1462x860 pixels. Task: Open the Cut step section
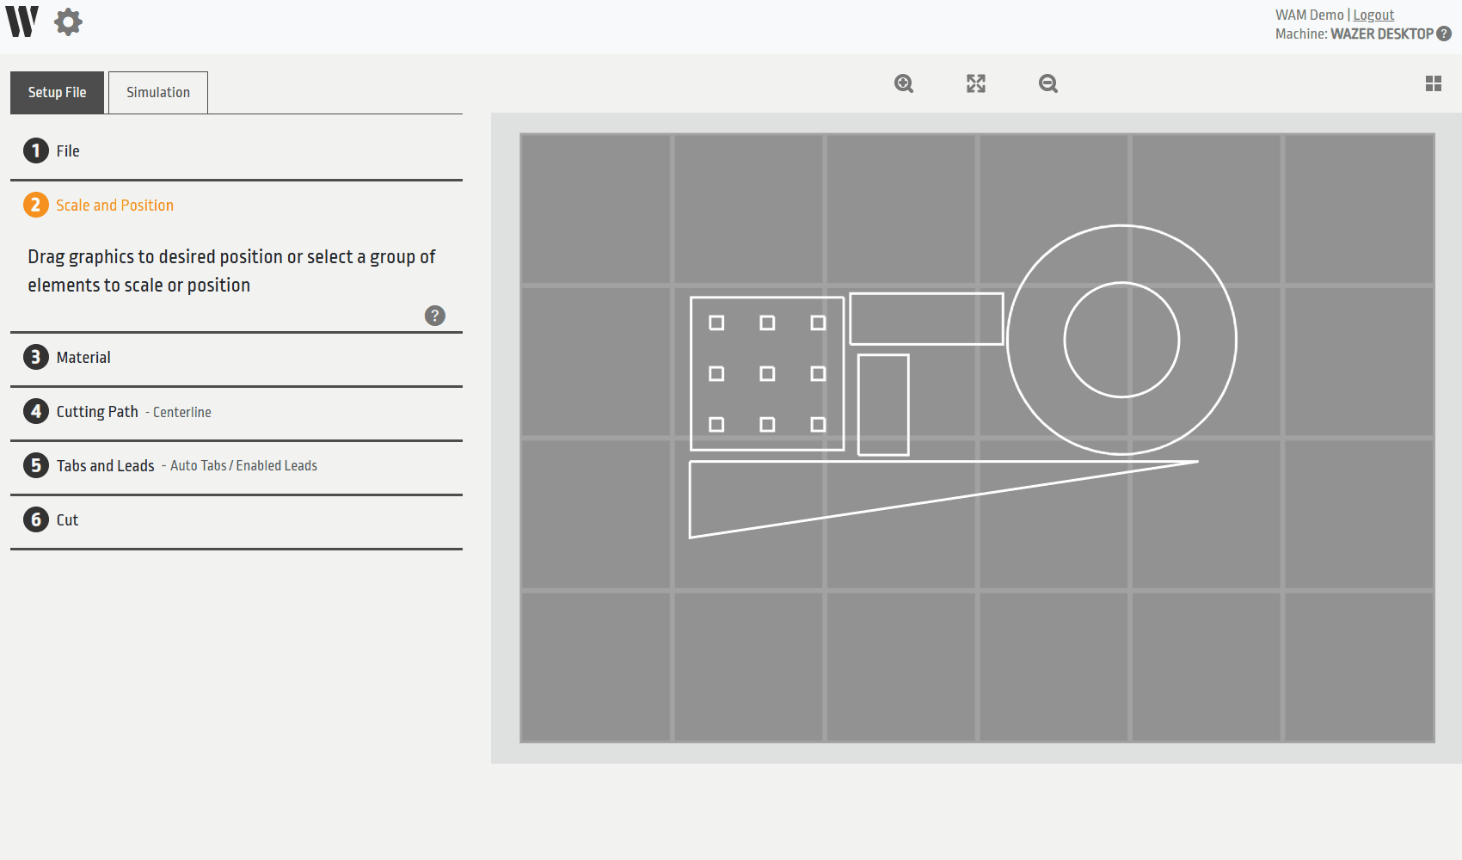click(x=66, y=520)
